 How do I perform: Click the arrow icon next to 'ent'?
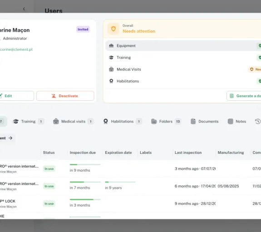[x=10, y=138]
